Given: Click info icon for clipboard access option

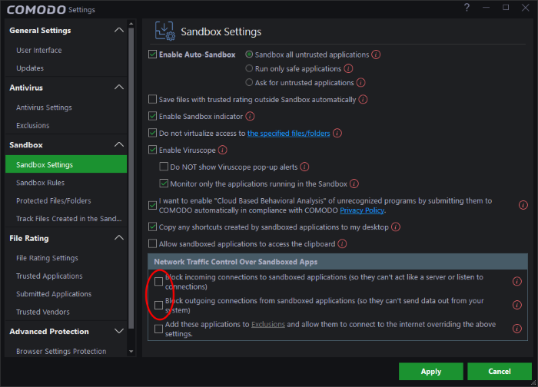Looking at the screenshot, I should 342,243.
